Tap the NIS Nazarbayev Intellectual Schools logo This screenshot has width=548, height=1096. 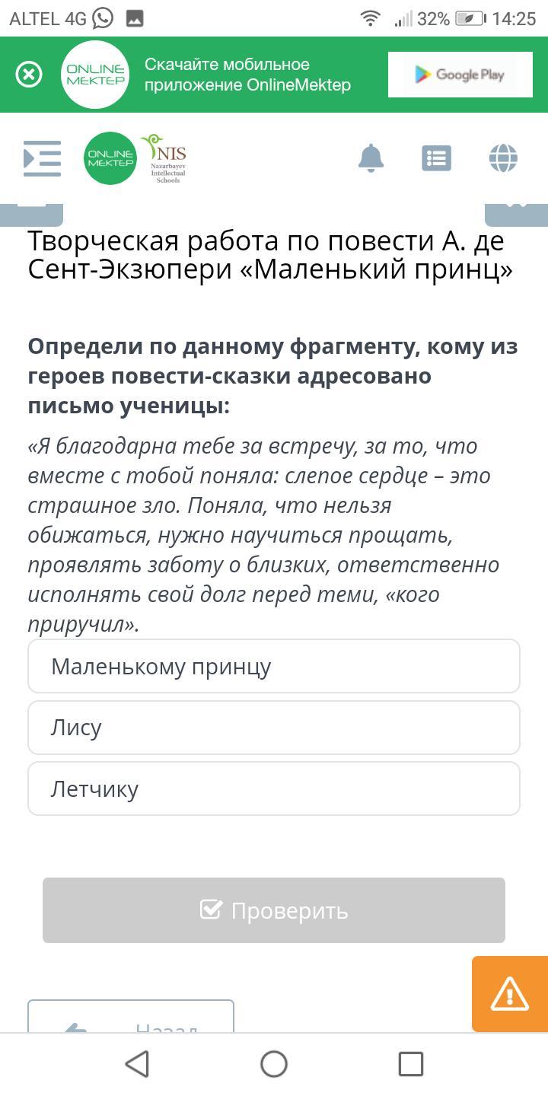click(164, 158)
